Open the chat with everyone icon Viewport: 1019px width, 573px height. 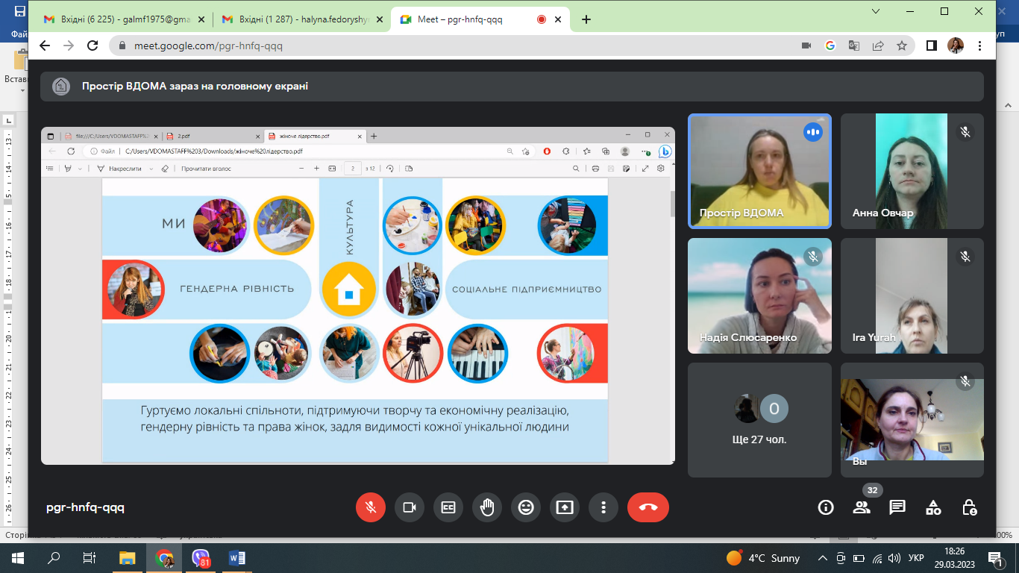coord(897,507)
